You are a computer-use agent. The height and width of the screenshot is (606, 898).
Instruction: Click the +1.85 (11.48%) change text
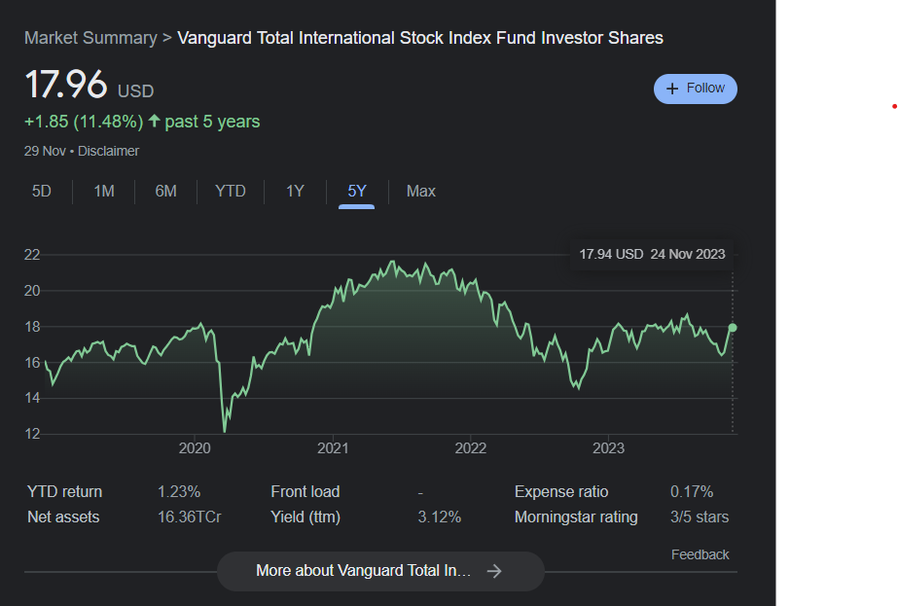pyautogui.click(x=84, y=122)
